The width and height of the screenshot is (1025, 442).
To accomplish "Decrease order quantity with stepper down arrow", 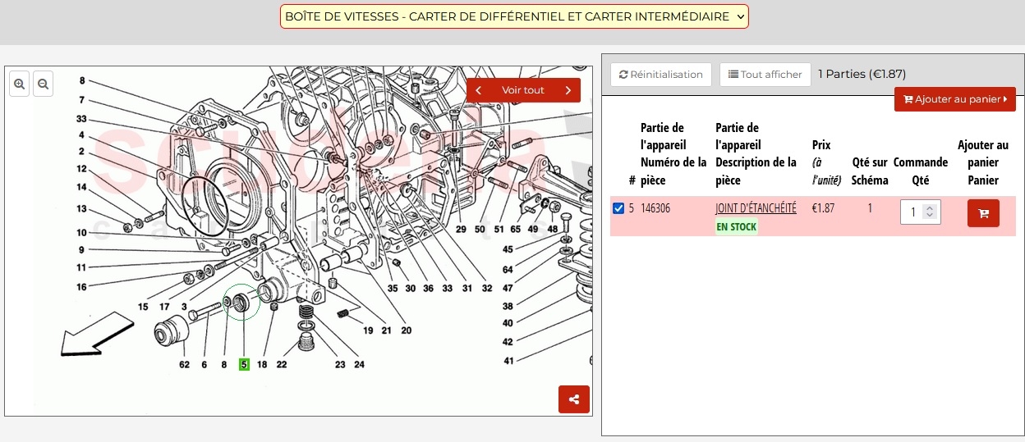I will pyautogui.click(x=930, y=216).
